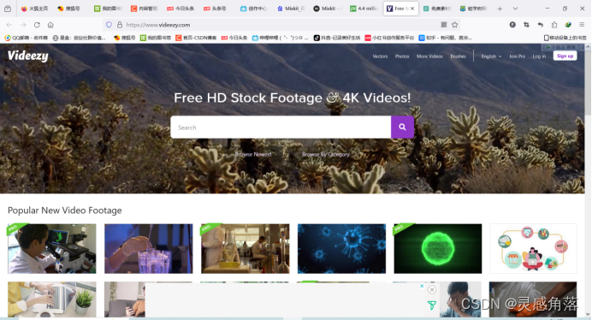This screenshot has width=592, height=320.
Task: Open Firefox hamburger application menu
Action: (582, 25)
